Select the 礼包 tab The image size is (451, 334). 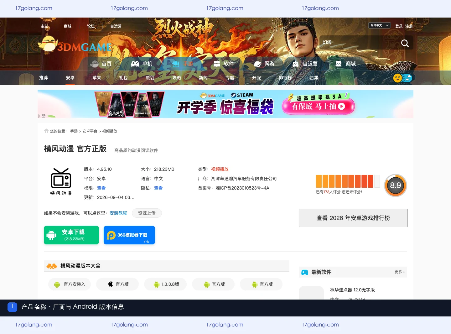point(123,78)
